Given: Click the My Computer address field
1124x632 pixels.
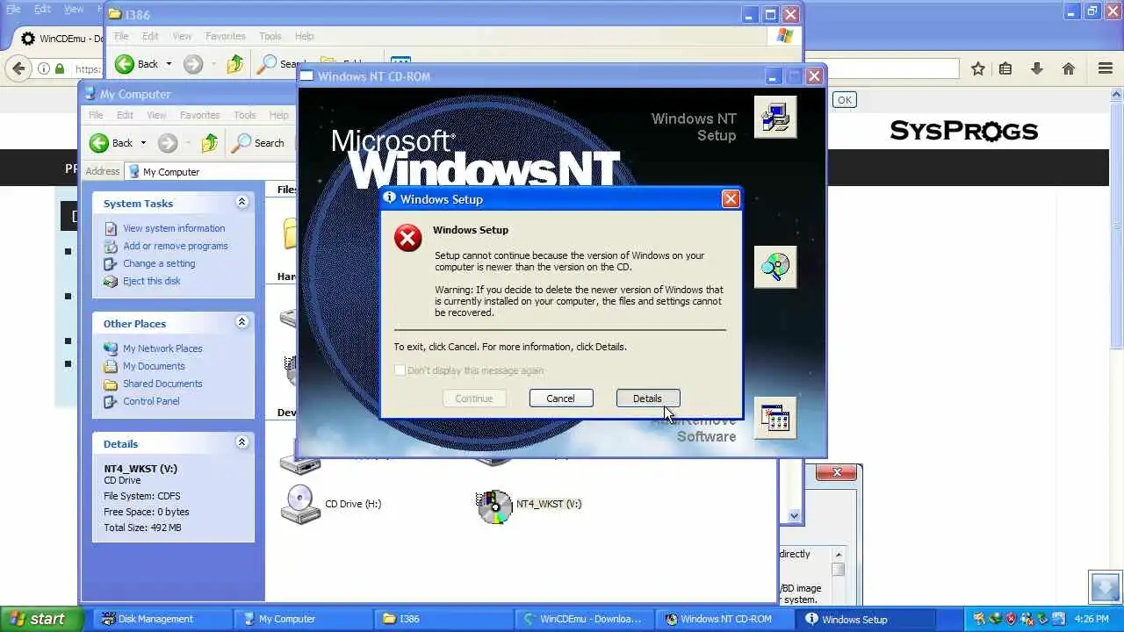Looking at the screenshot, I should click(x=211, y=172).
